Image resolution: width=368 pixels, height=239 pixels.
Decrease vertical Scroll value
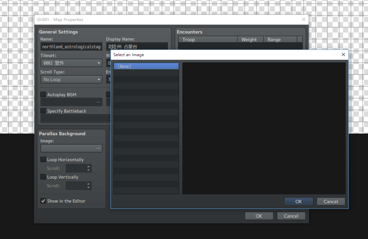[88, 187]
